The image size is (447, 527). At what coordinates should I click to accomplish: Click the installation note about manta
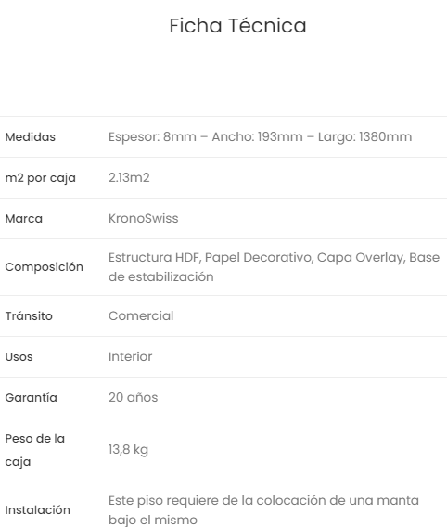point(263,510)
